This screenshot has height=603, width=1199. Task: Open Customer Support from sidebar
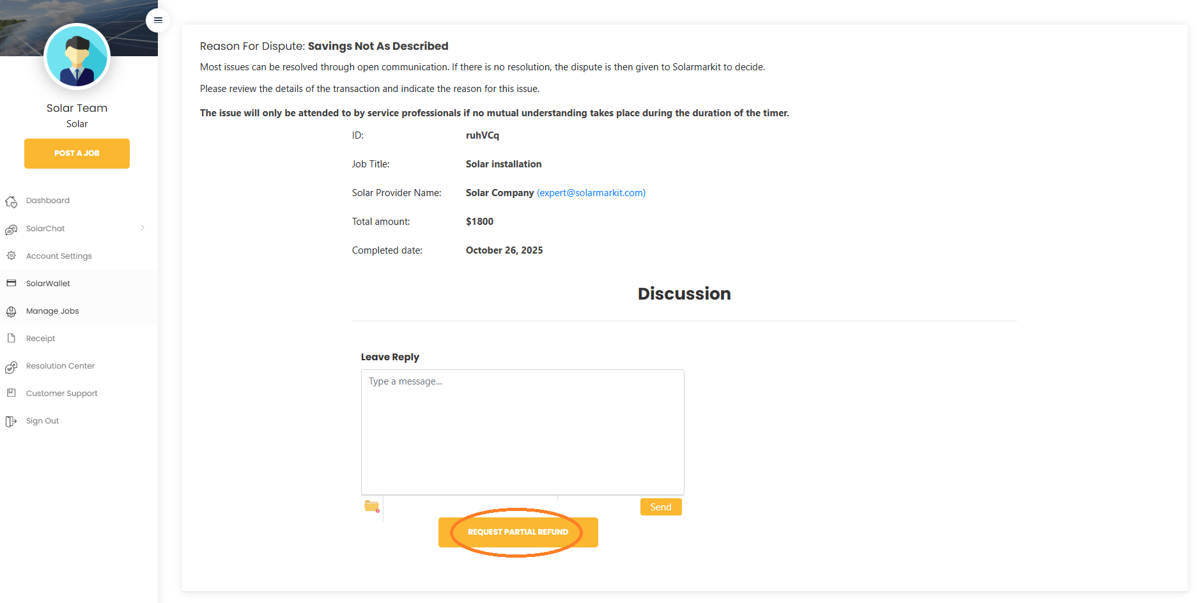61,393
